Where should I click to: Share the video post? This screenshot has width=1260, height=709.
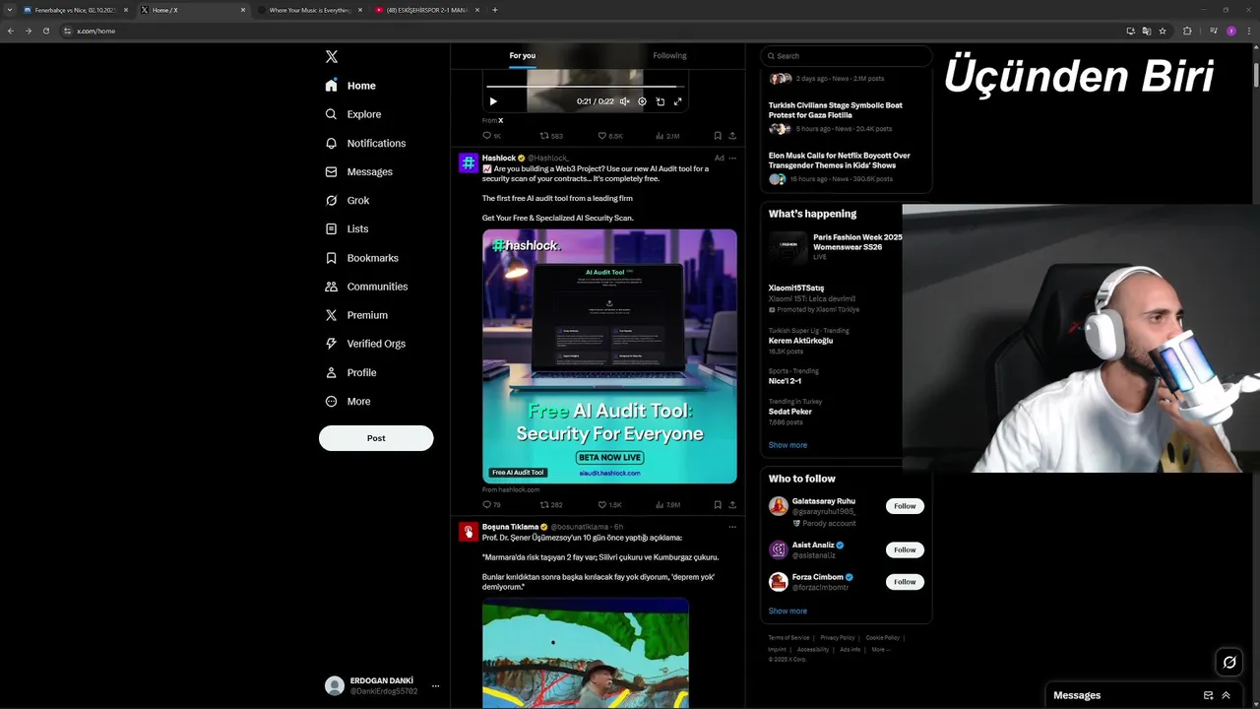click(x=731, y=136)
